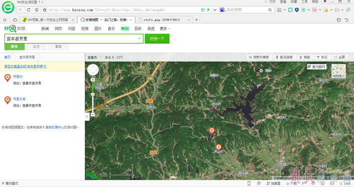Click the 好搜一下 search button
The height and width of the screenshot is (187, 354).
tap(157, 38)
